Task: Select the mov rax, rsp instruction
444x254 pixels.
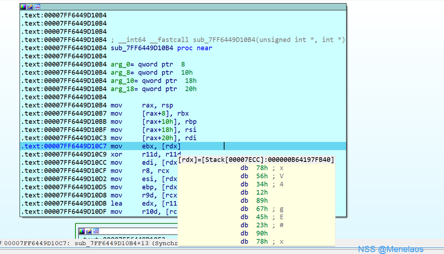Action: point(142,105)
